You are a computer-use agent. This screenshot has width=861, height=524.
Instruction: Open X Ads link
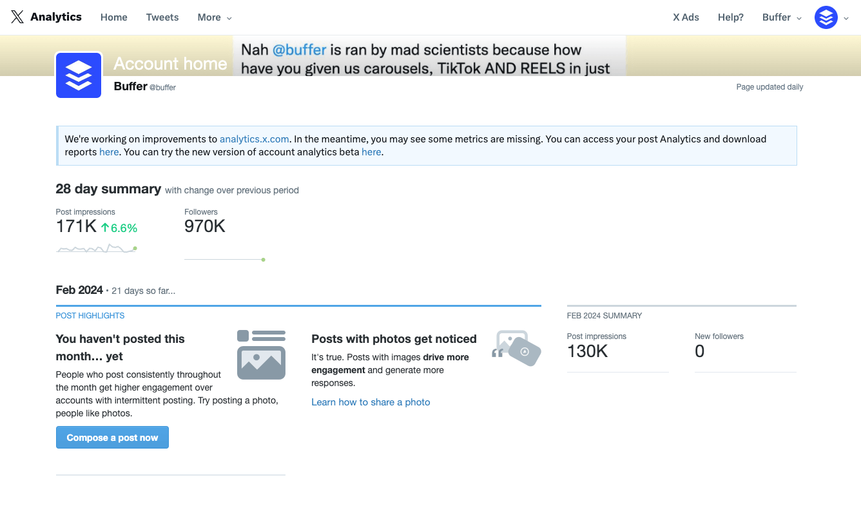click(686, 17)
